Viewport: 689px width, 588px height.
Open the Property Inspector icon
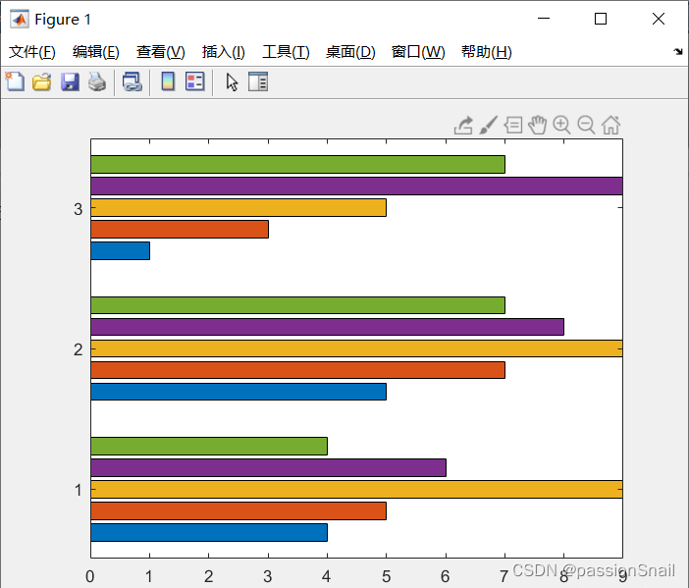point(258,81)
